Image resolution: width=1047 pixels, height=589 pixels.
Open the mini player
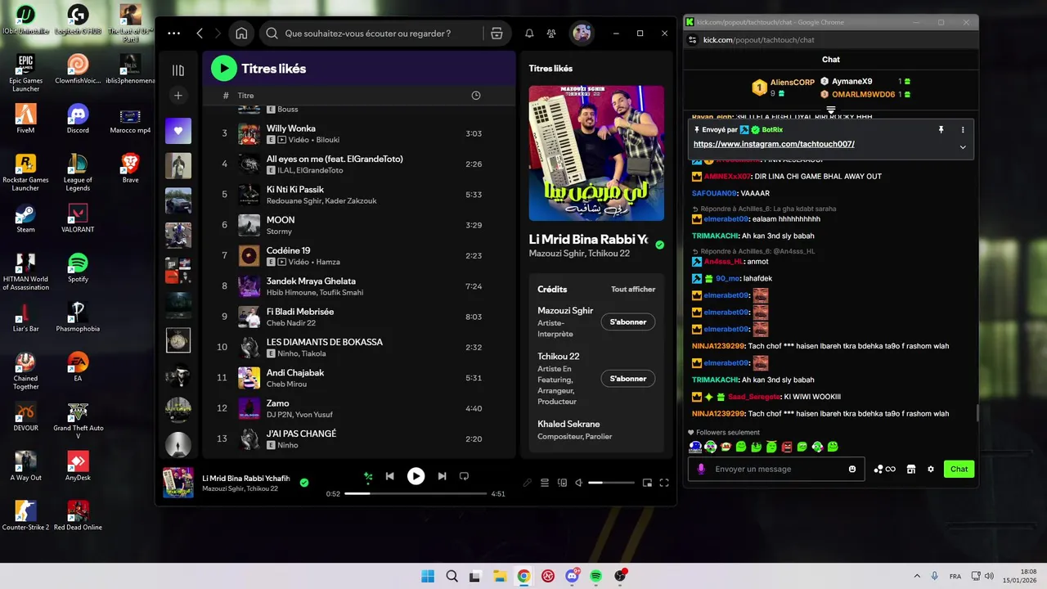[647, 483]
